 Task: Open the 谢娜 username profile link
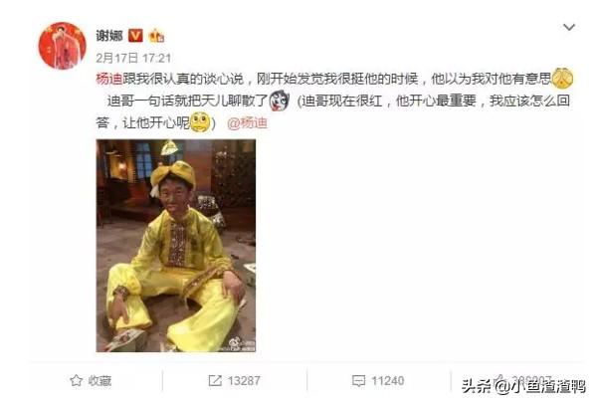click(109, 36)
